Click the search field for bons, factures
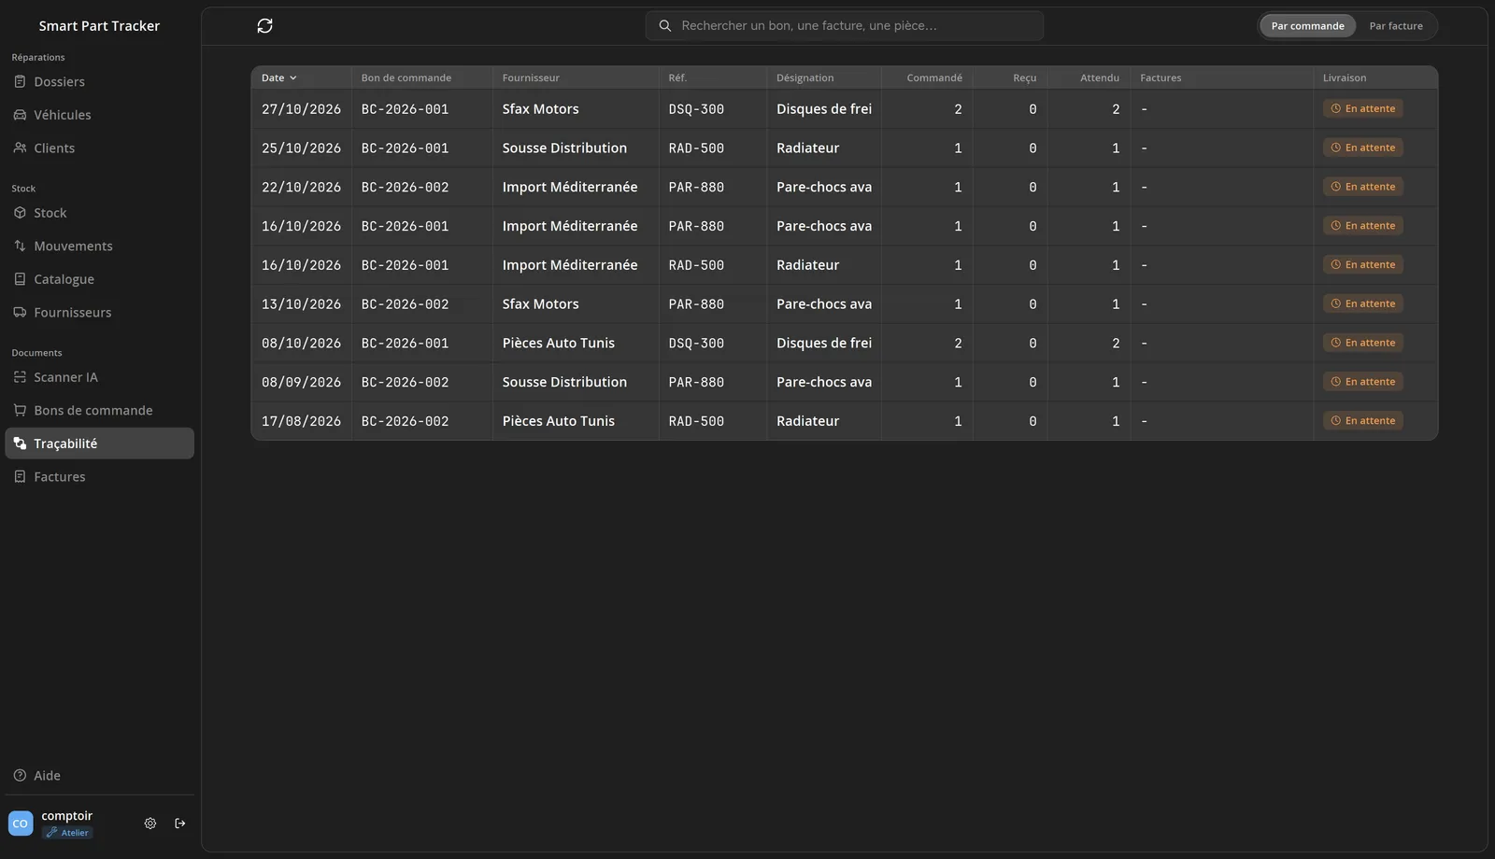 point(845,26)
